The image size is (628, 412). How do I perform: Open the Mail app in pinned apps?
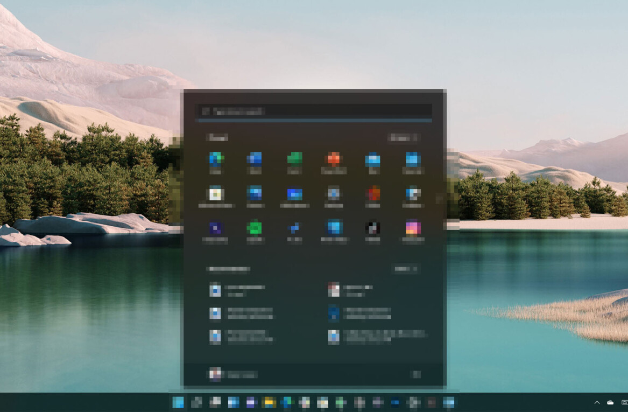[x=372, y=159]
